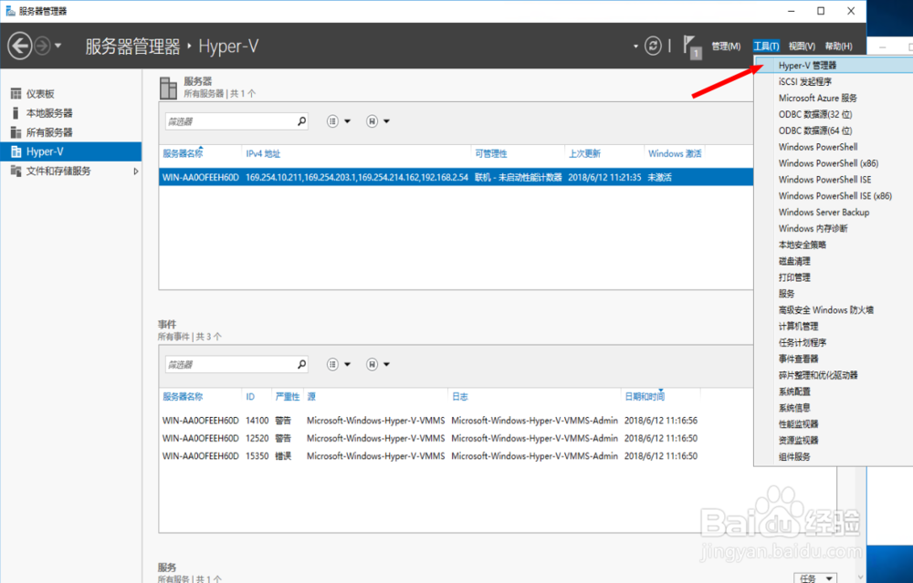The width and height of the screenshot is (913, 583).
Task: Refresh Server Manager with the refresh icon
Action: [653, 46]
